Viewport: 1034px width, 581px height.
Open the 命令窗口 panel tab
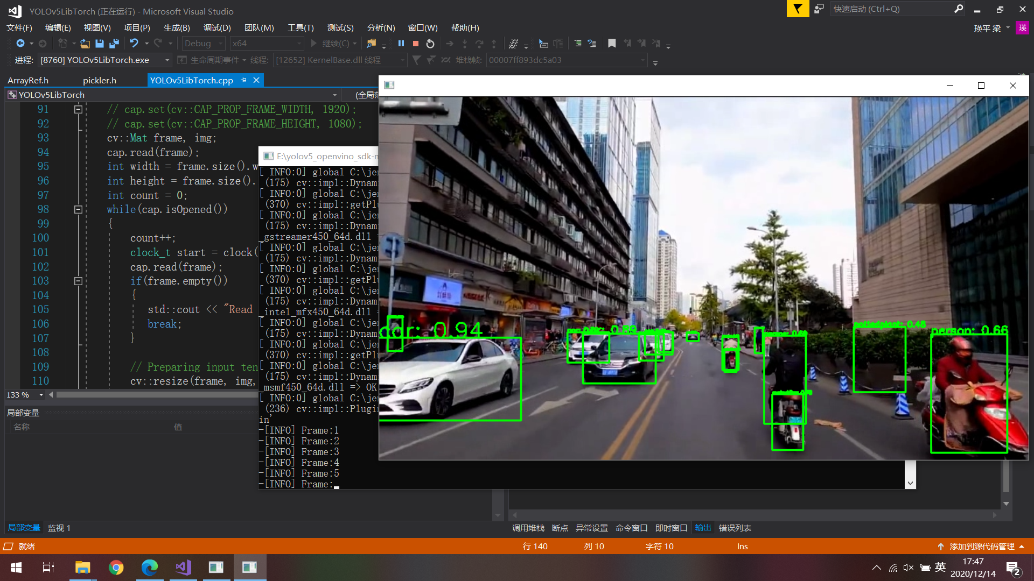pos(631,528)
